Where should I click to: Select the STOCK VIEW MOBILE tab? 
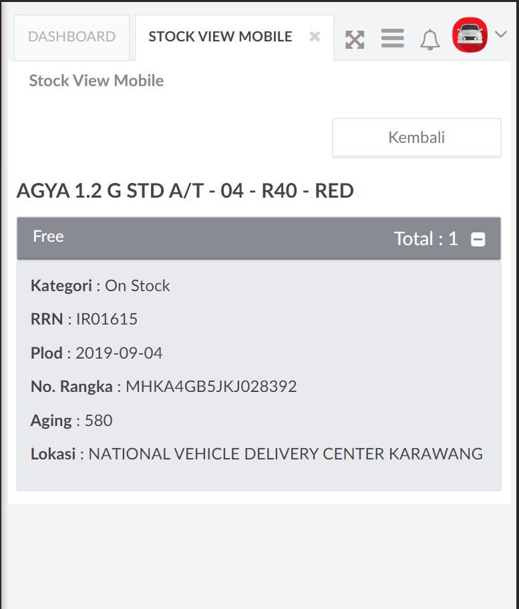tap(220, 37)
